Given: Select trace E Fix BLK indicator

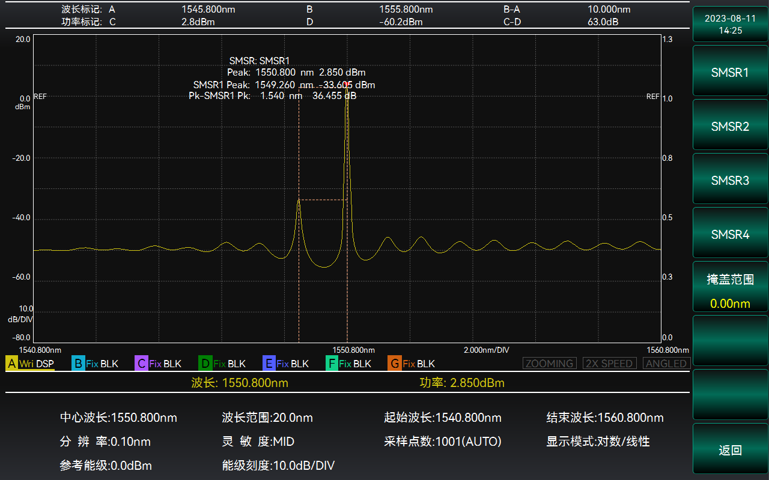Looking at the screenshot, I should (286, 364).
